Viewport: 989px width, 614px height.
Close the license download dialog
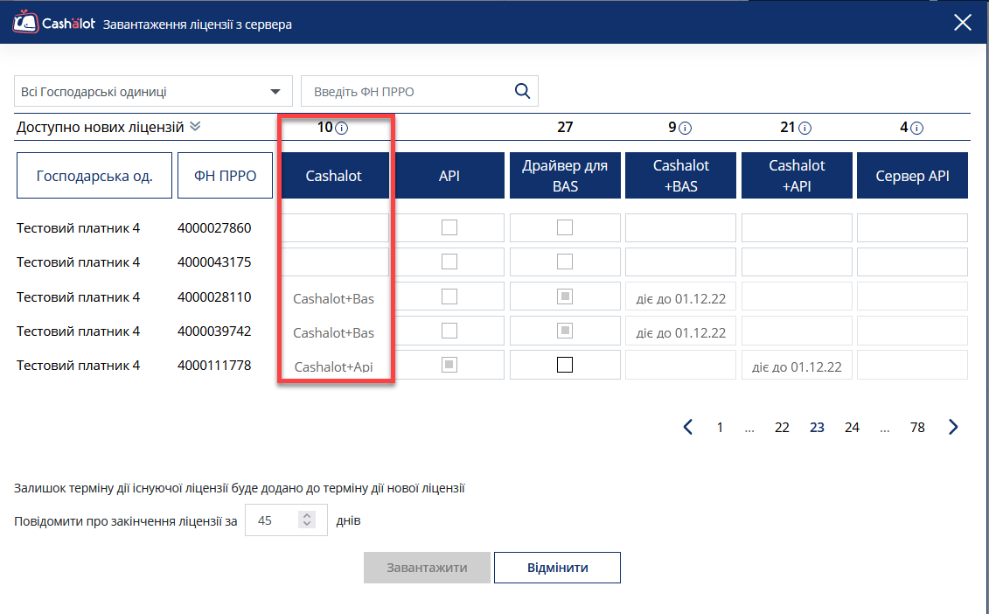point(963,23)
